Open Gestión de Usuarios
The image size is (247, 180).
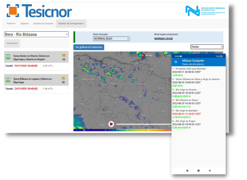43,24
